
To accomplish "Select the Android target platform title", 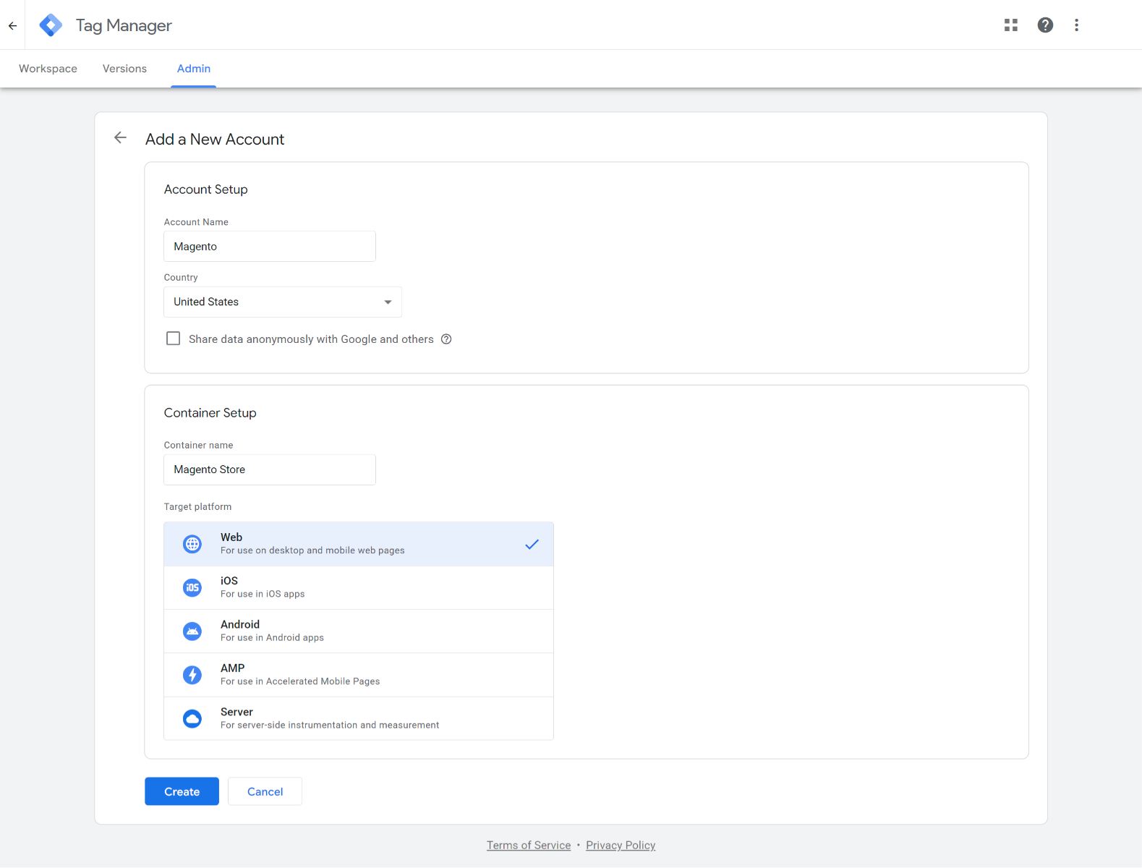I will click(x=240, y=624).
